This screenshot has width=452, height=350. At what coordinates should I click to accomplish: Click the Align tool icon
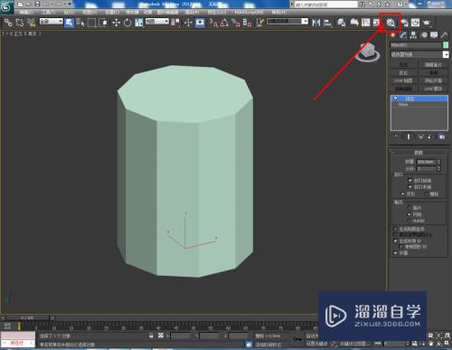(x=327, y=23)
